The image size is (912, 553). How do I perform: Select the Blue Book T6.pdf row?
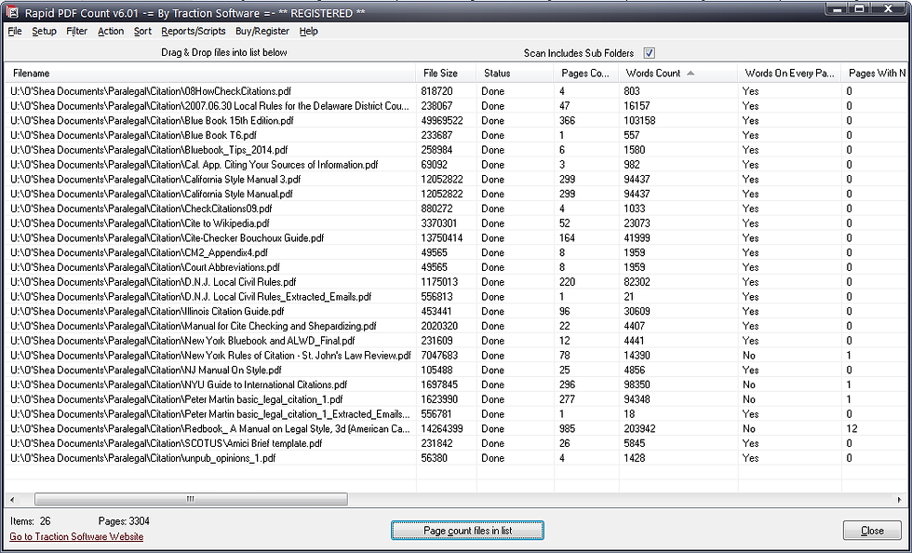pyautogui.click(x=455, y=135)
